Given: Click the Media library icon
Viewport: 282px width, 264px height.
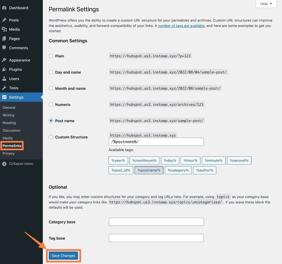Looking at the screenshot, I should click(4, 29).
